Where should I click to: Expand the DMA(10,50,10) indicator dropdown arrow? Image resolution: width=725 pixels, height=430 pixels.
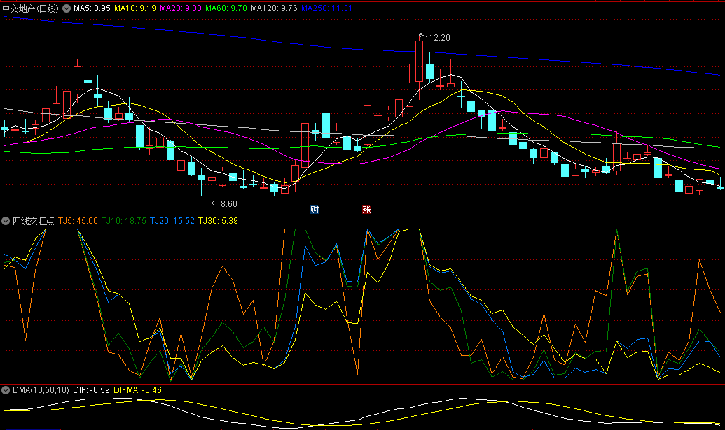[x=6, y=390]
